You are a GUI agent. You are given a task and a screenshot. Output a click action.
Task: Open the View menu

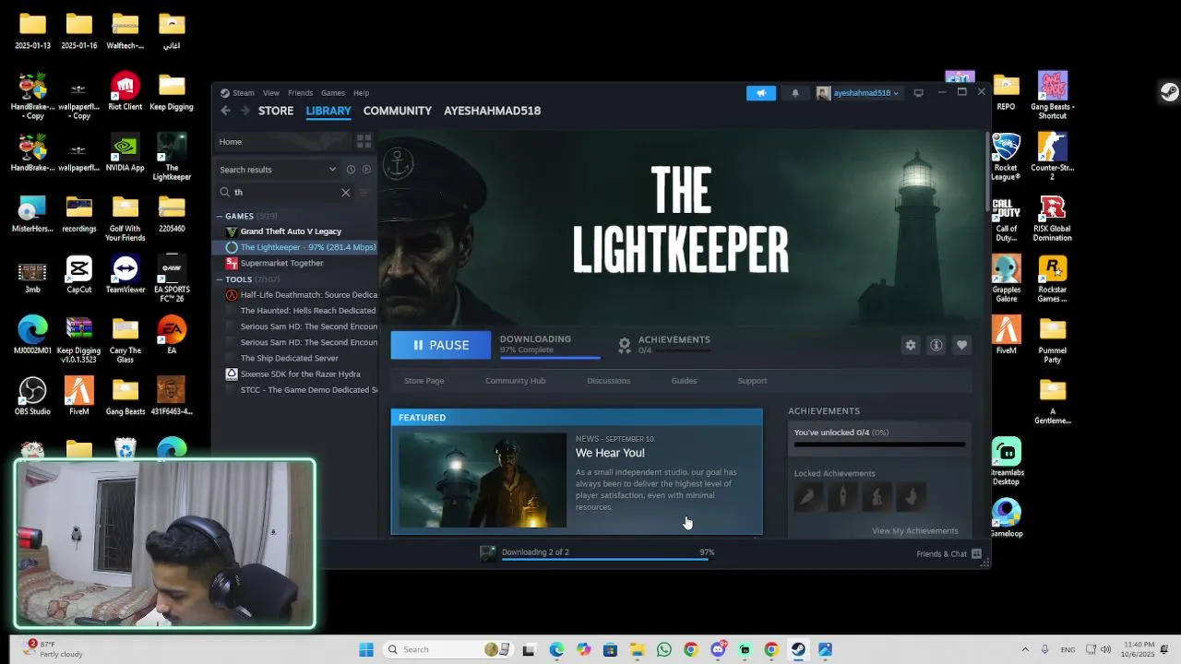[x=271, y=93]
